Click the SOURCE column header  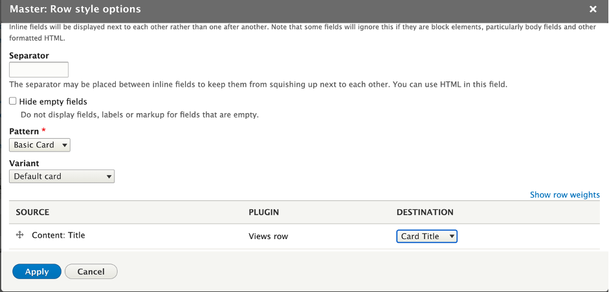pyautogui.click(x=32, y=212)
